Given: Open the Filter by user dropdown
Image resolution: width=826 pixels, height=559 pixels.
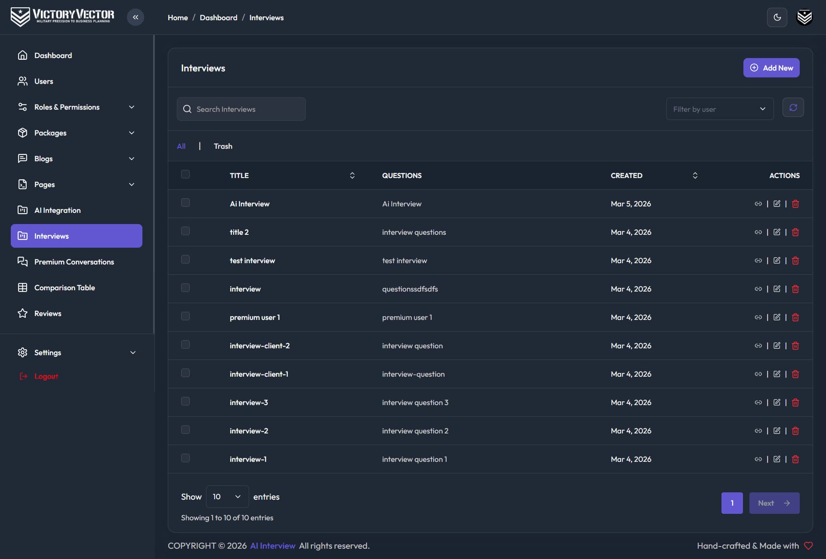Looking at the screenshot, I should coord(720,109).
